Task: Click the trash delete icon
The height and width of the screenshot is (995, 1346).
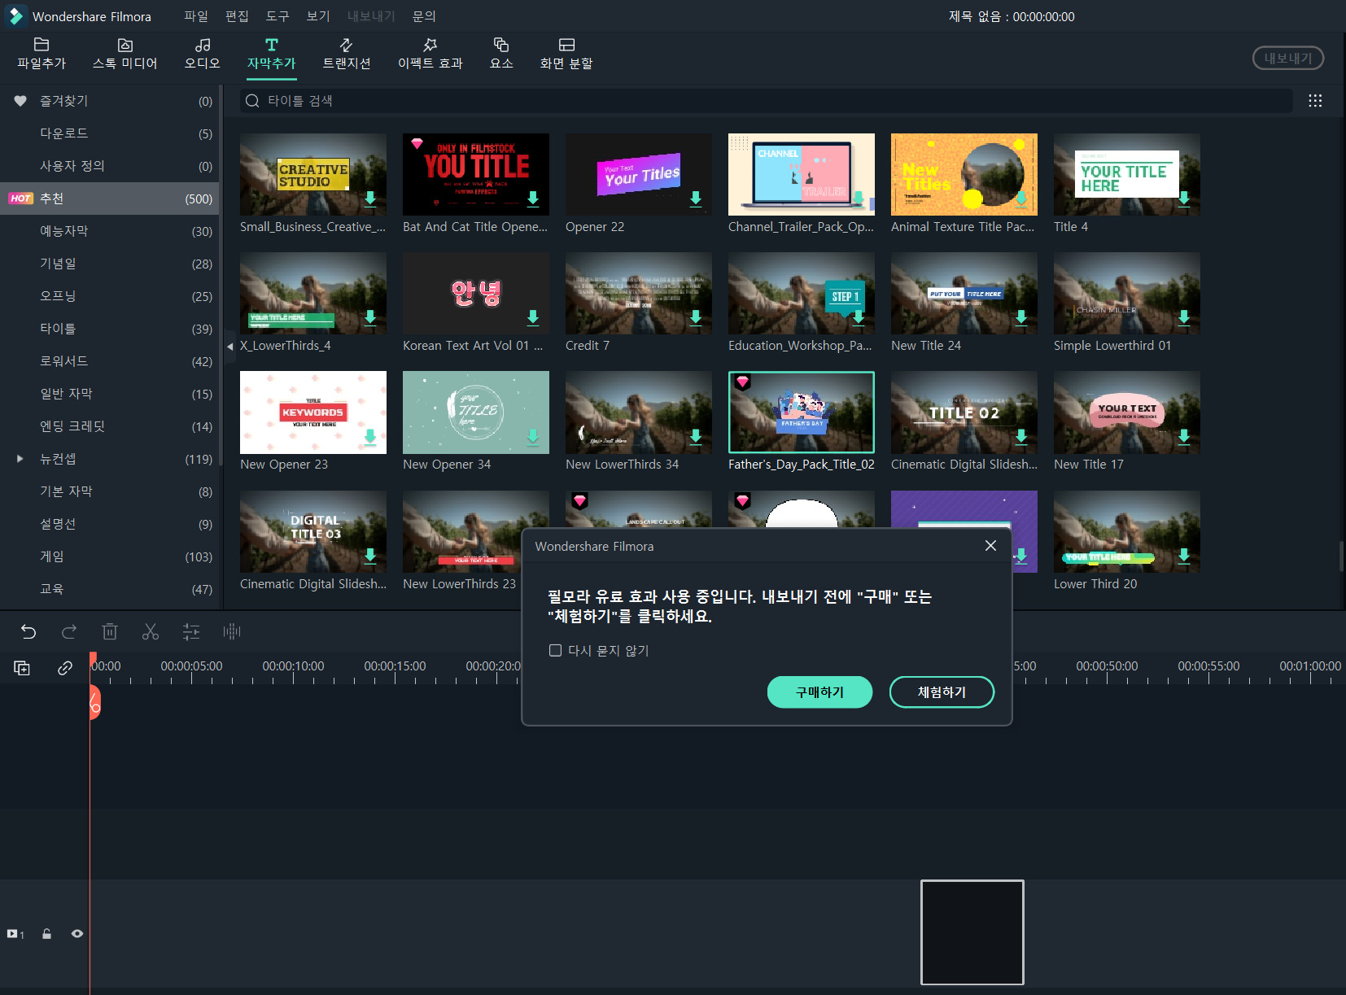Action: coord(110,631)
